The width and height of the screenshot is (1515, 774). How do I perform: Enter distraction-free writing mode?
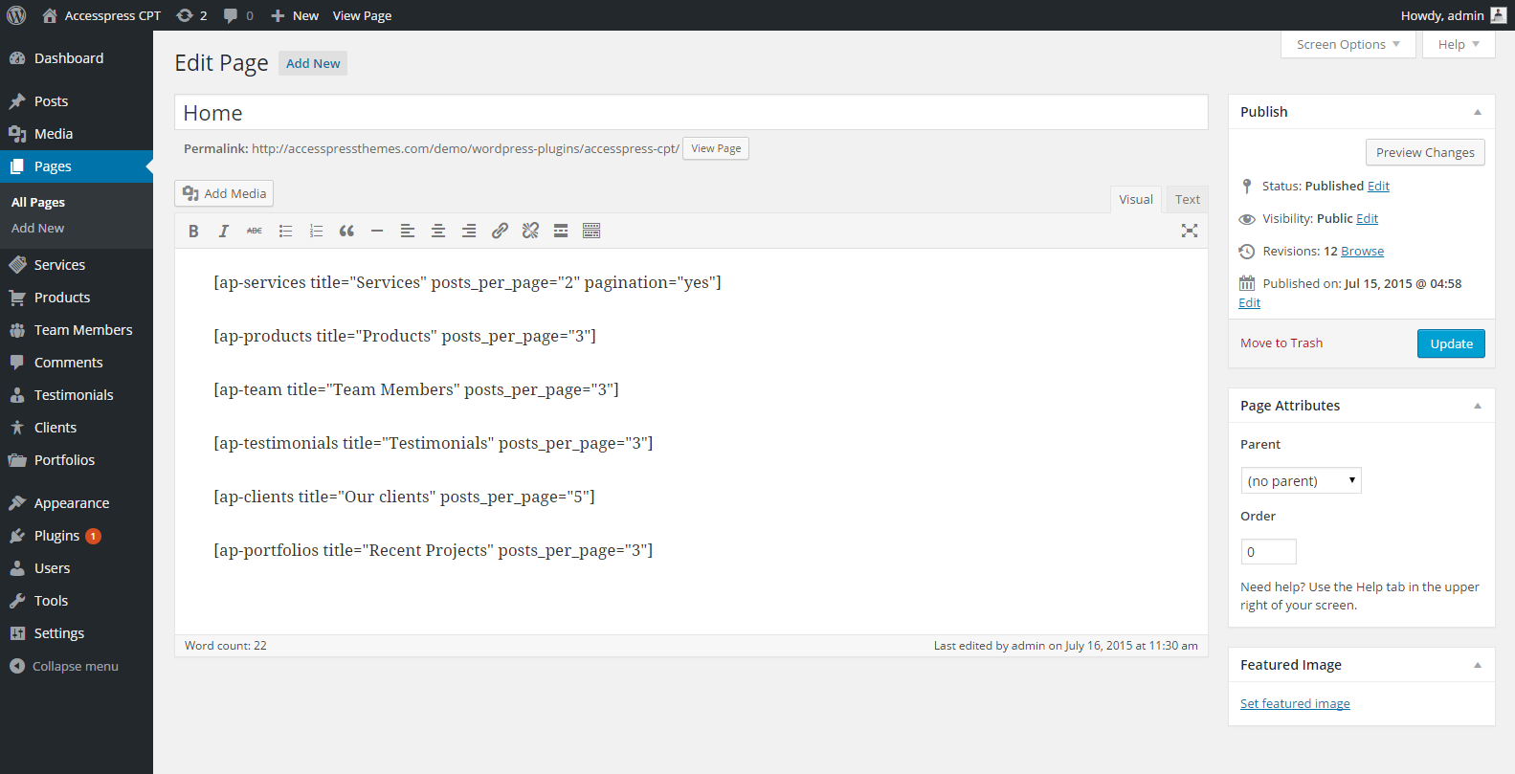[x=1190, y=231]
